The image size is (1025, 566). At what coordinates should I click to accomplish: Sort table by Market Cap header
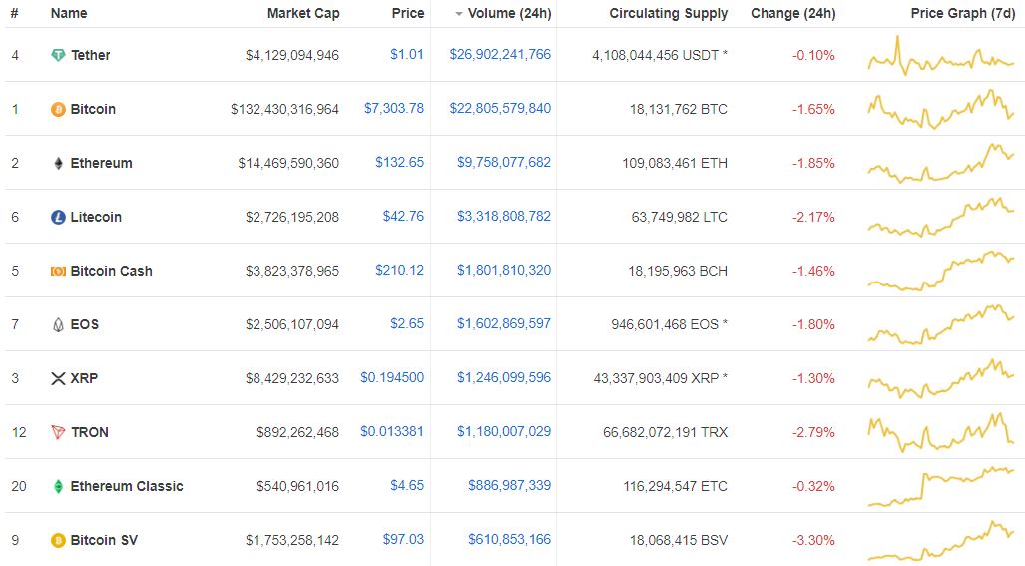click(303, 13)
